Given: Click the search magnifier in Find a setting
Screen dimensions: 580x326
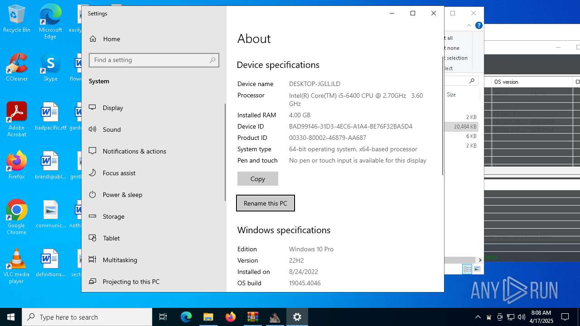Looking at the screenshot, I should point(213,60).
